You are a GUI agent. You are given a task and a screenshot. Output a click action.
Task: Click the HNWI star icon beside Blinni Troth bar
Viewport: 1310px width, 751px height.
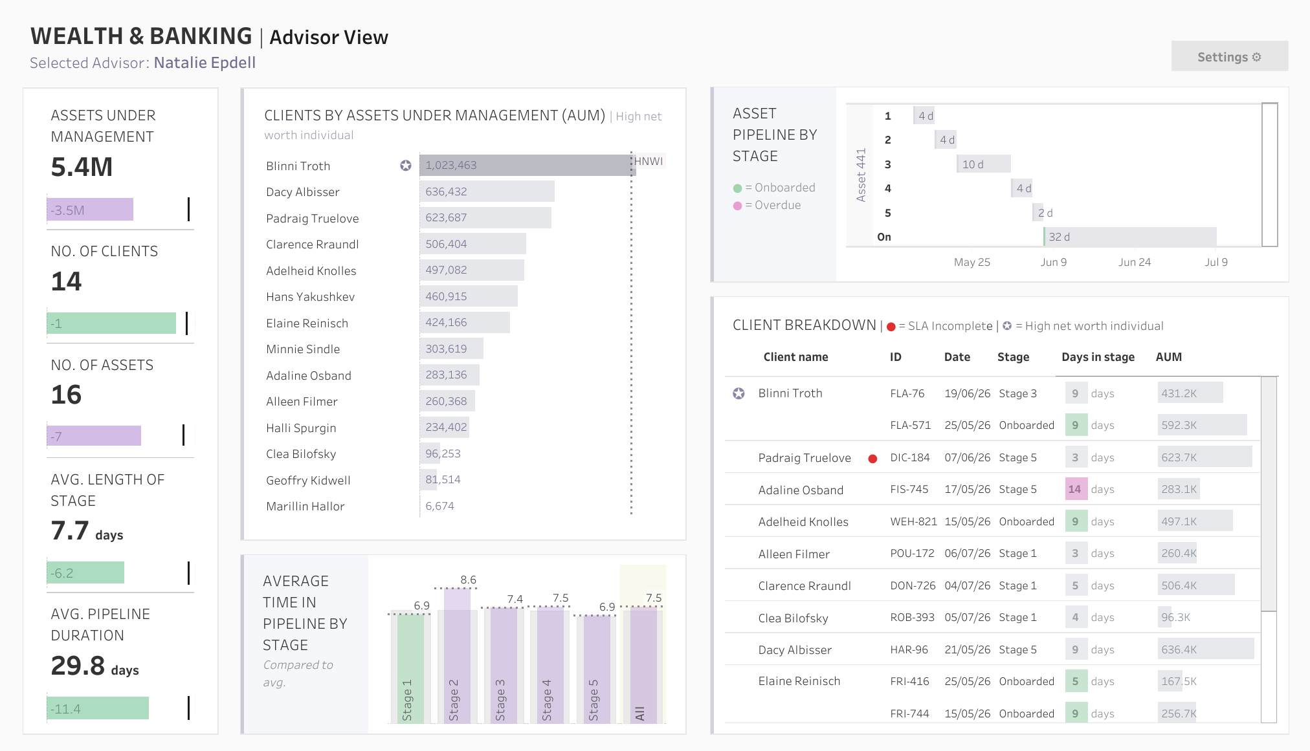[406, 166]
